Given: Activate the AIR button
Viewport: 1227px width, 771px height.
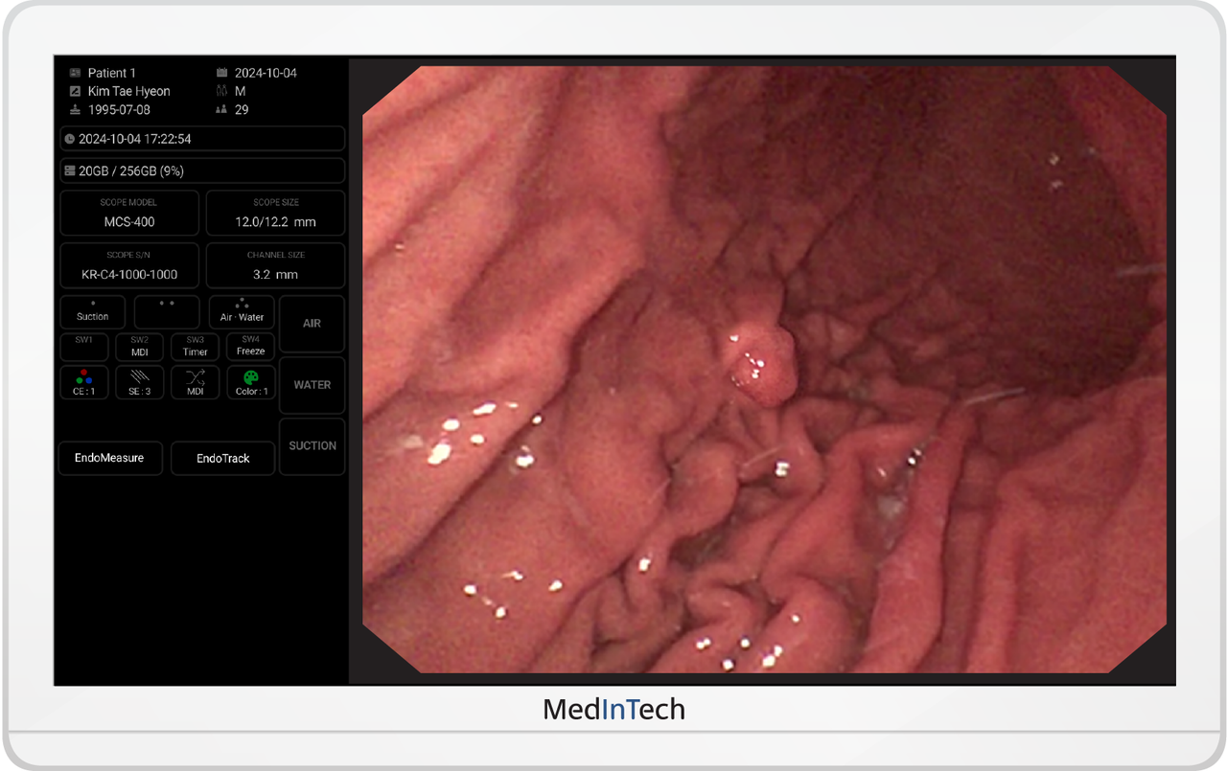Looking at the screenshot, I should [312, 324].
